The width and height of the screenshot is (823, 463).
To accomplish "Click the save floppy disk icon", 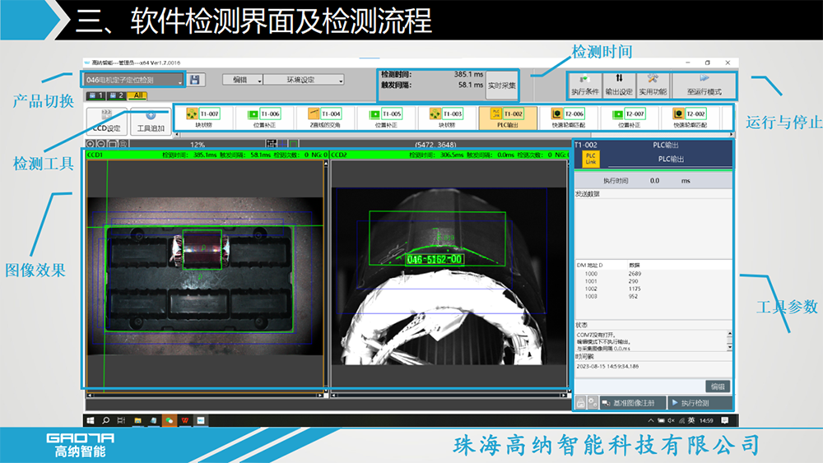I will (x=194, y=80).
